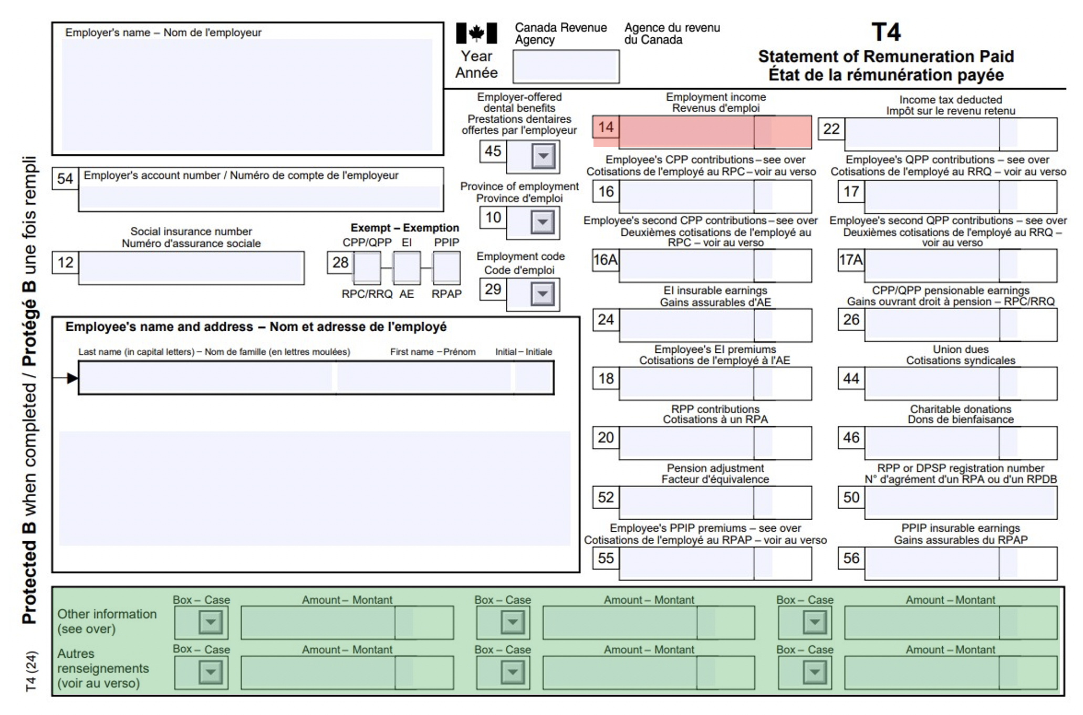
Task: Click the box 14 employment income field
Action: click(x=715, y=132)
